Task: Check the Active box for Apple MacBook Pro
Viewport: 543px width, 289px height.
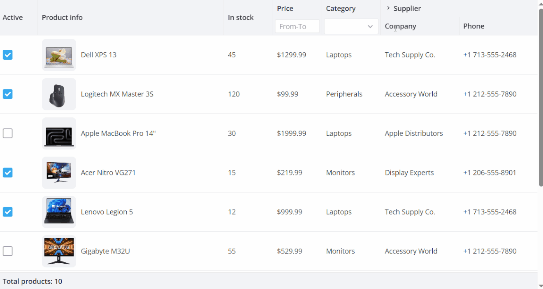Action: pyautogui.click(x=8, y=133)
